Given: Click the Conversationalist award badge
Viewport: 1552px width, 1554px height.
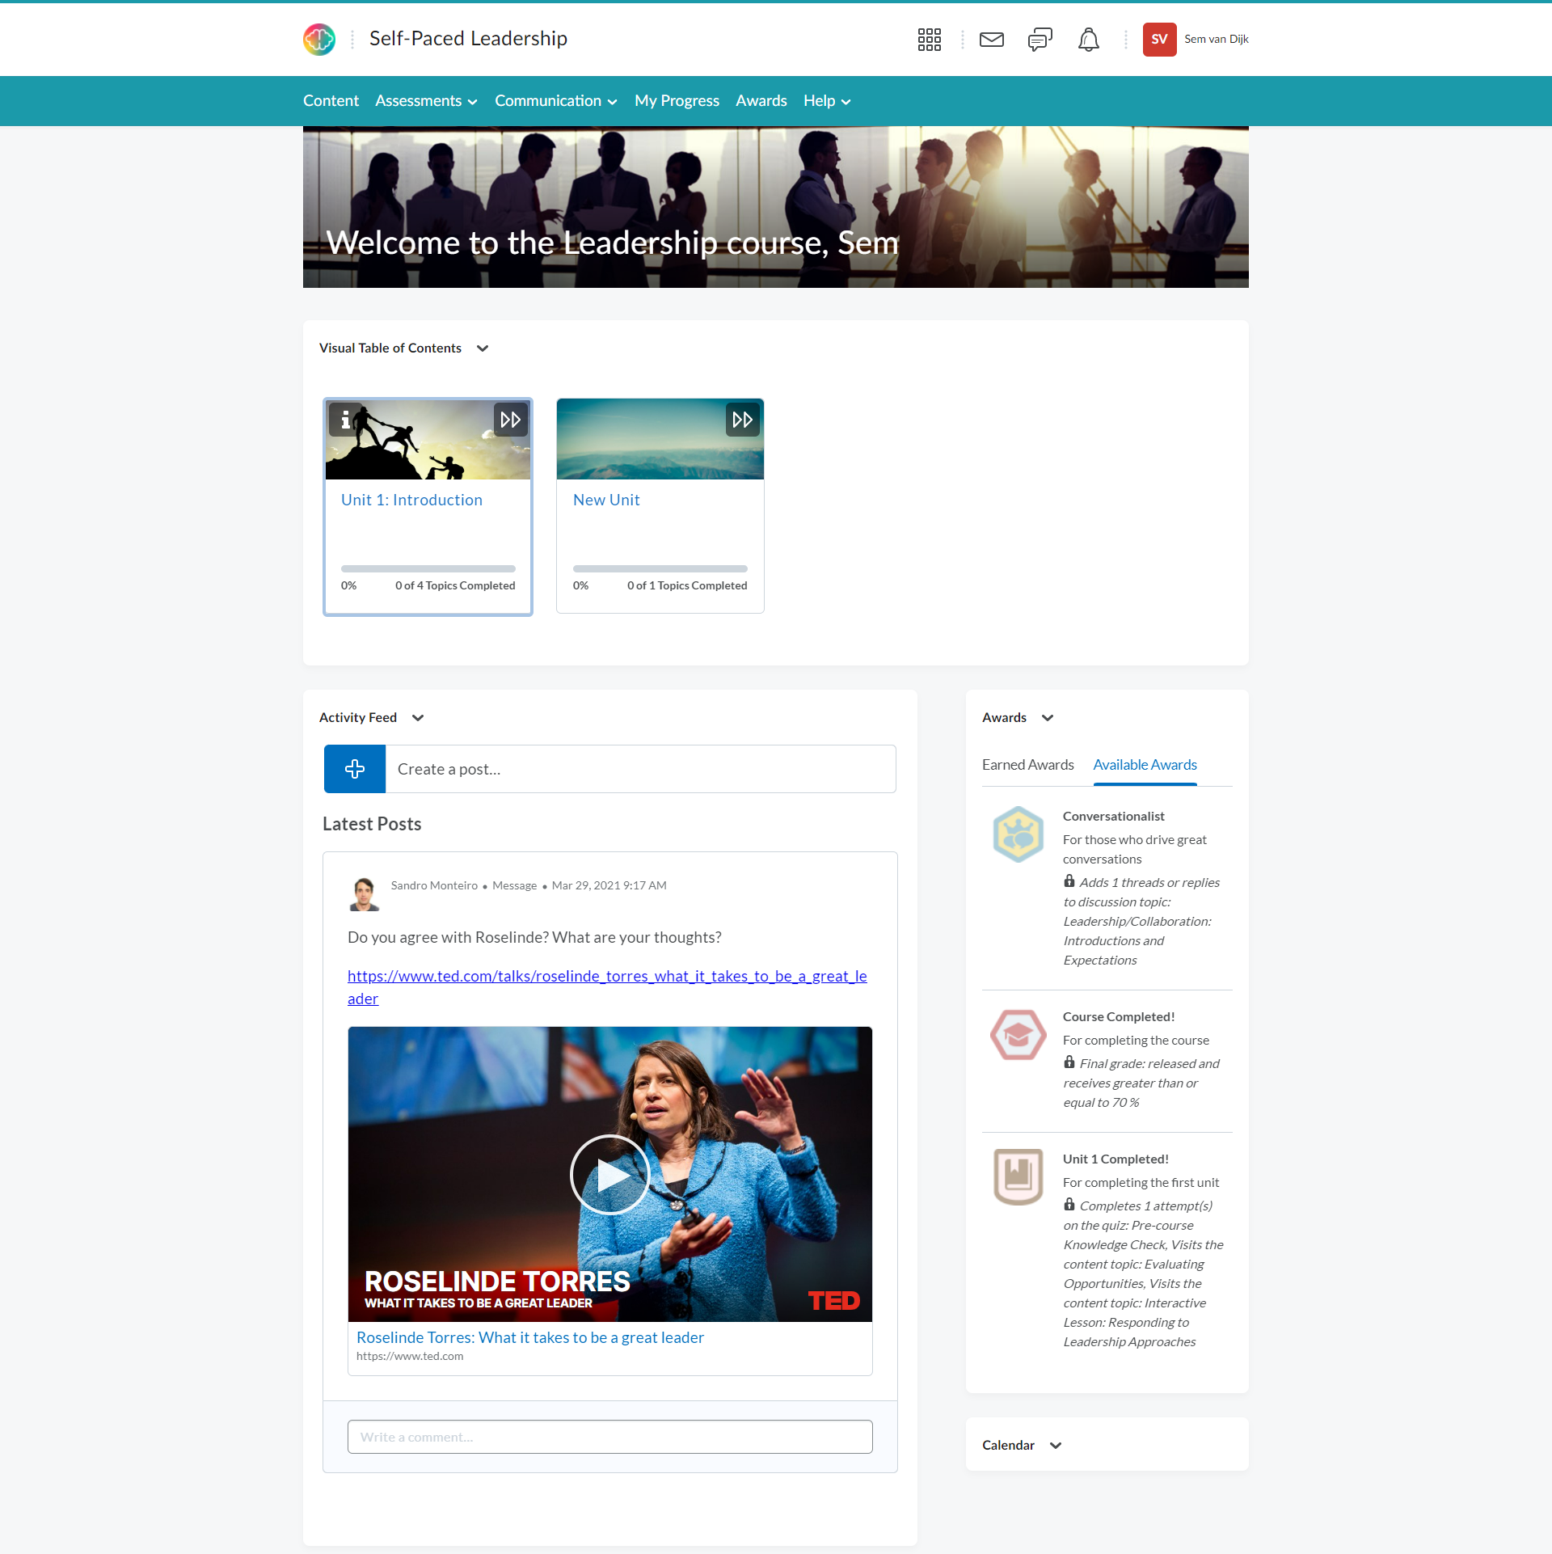Looking at the screenshot, I should pos(1018,834).
